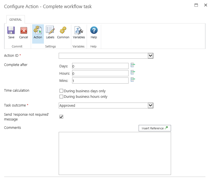The height and width of the screenshot is (192, 211).
Task: Uncheck Send 'response not required' message checkbox
Action: point(61,117)
